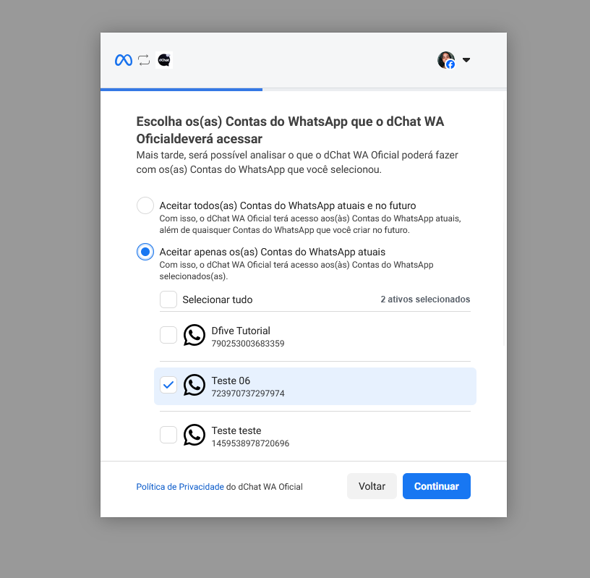The image size is (590, 578).
Task: Click the '2 ativos selecionados' label
Action: (x=425, y=299)
